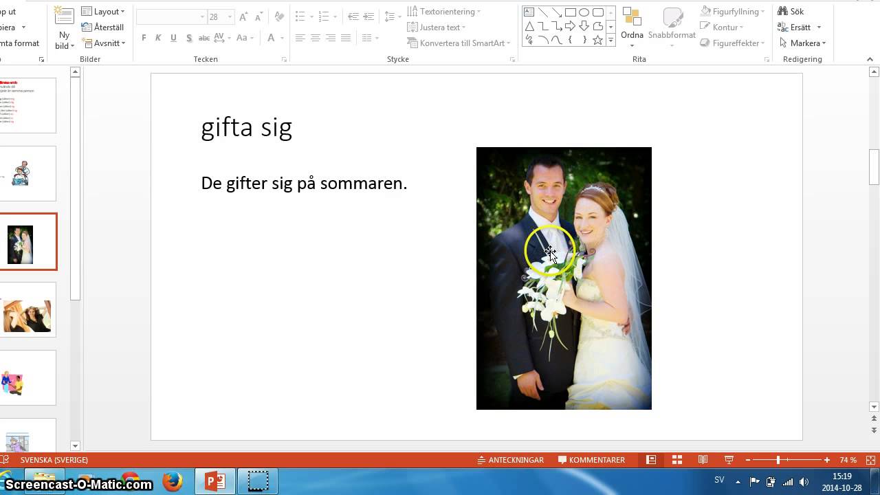Select the rectangle shape
Screen dimensions: 880x495
571,12
